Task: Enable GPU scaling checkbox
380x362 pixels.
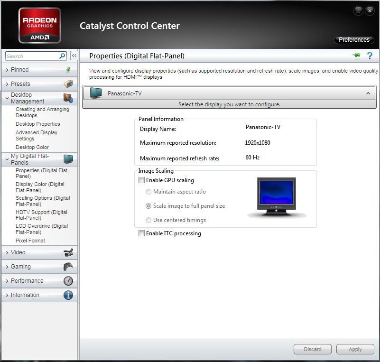Action: (x=141, y=180)
